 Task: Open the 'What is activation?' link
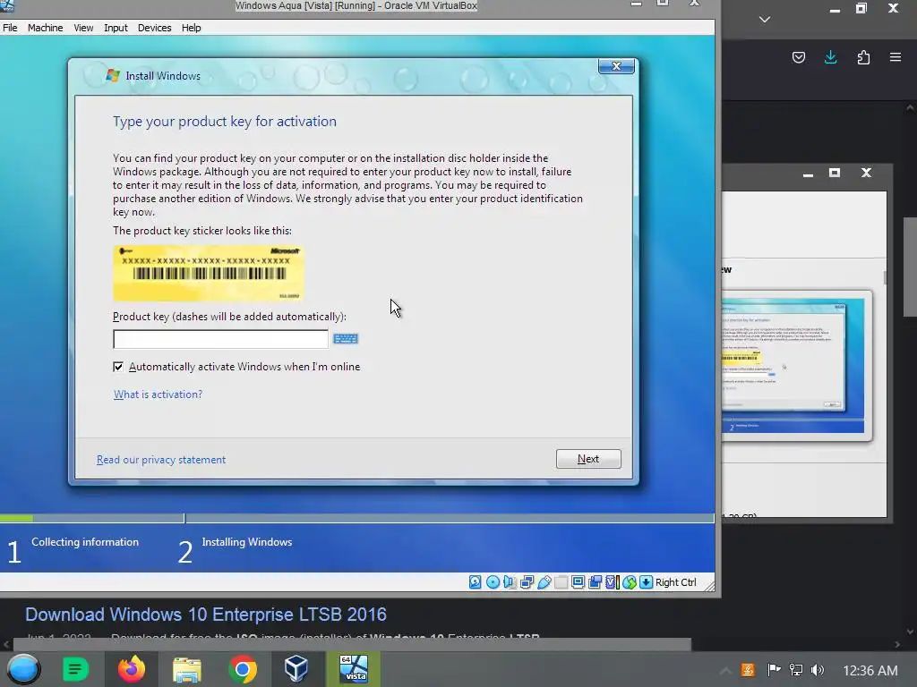coord(158,394)
